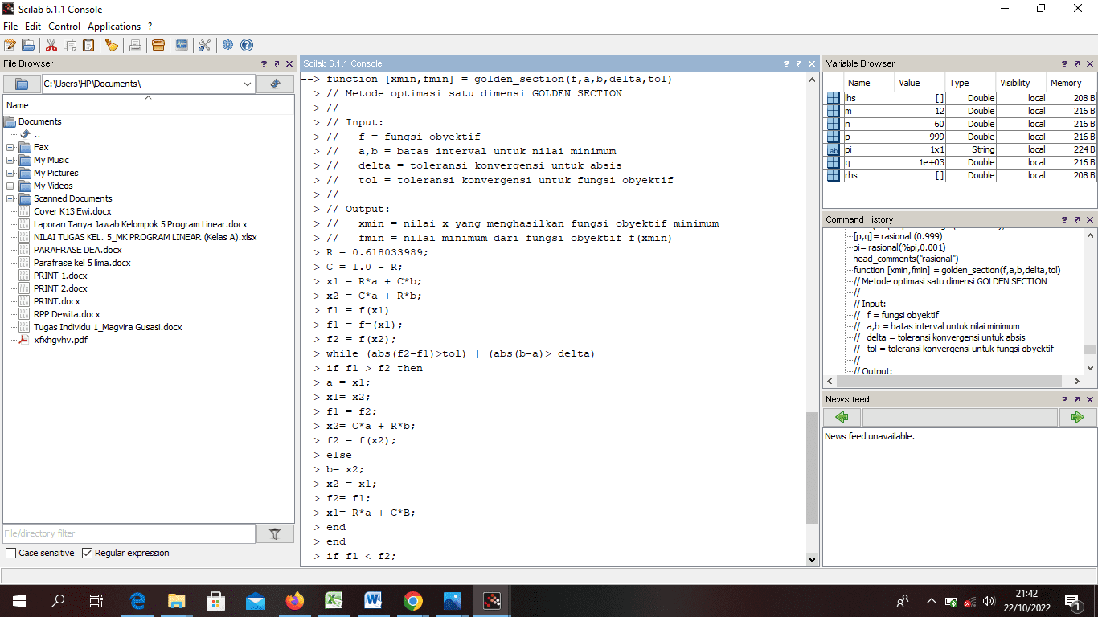
Task: Close the News feed panel
Action: (x=1090, y=399)
